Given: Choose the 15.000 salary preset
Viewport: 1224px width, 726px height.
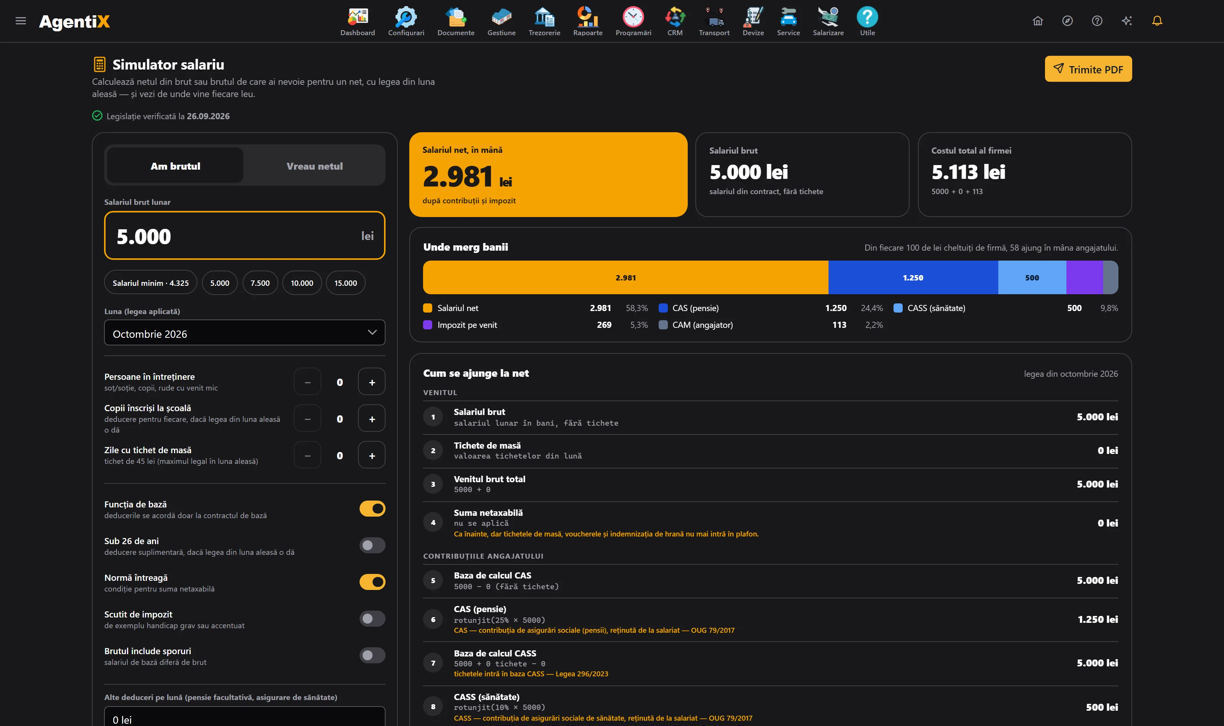Looking at the screenshot, I should 345,283.
